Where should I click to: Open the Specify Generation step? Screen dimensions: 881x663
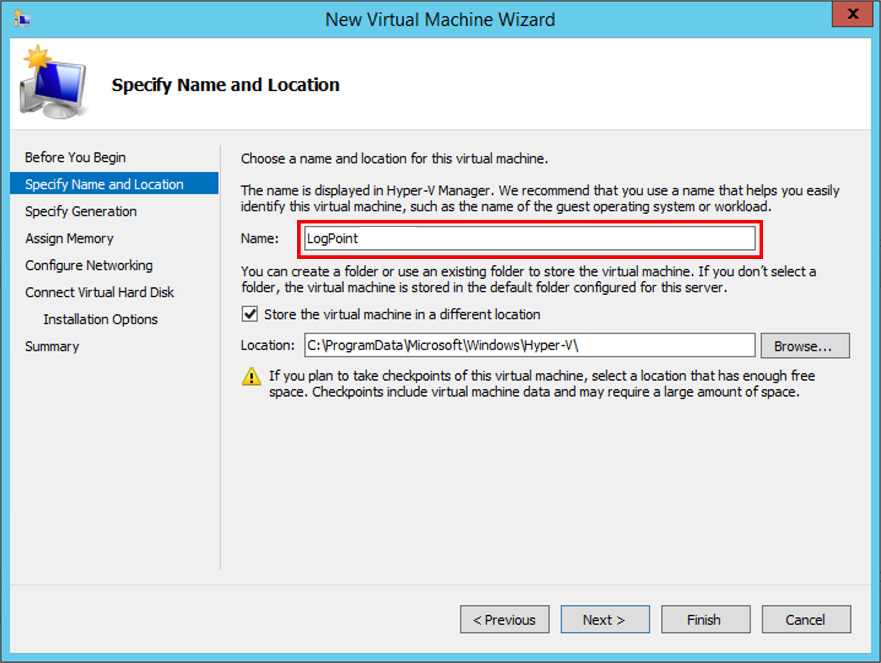(x=80, y=211)
